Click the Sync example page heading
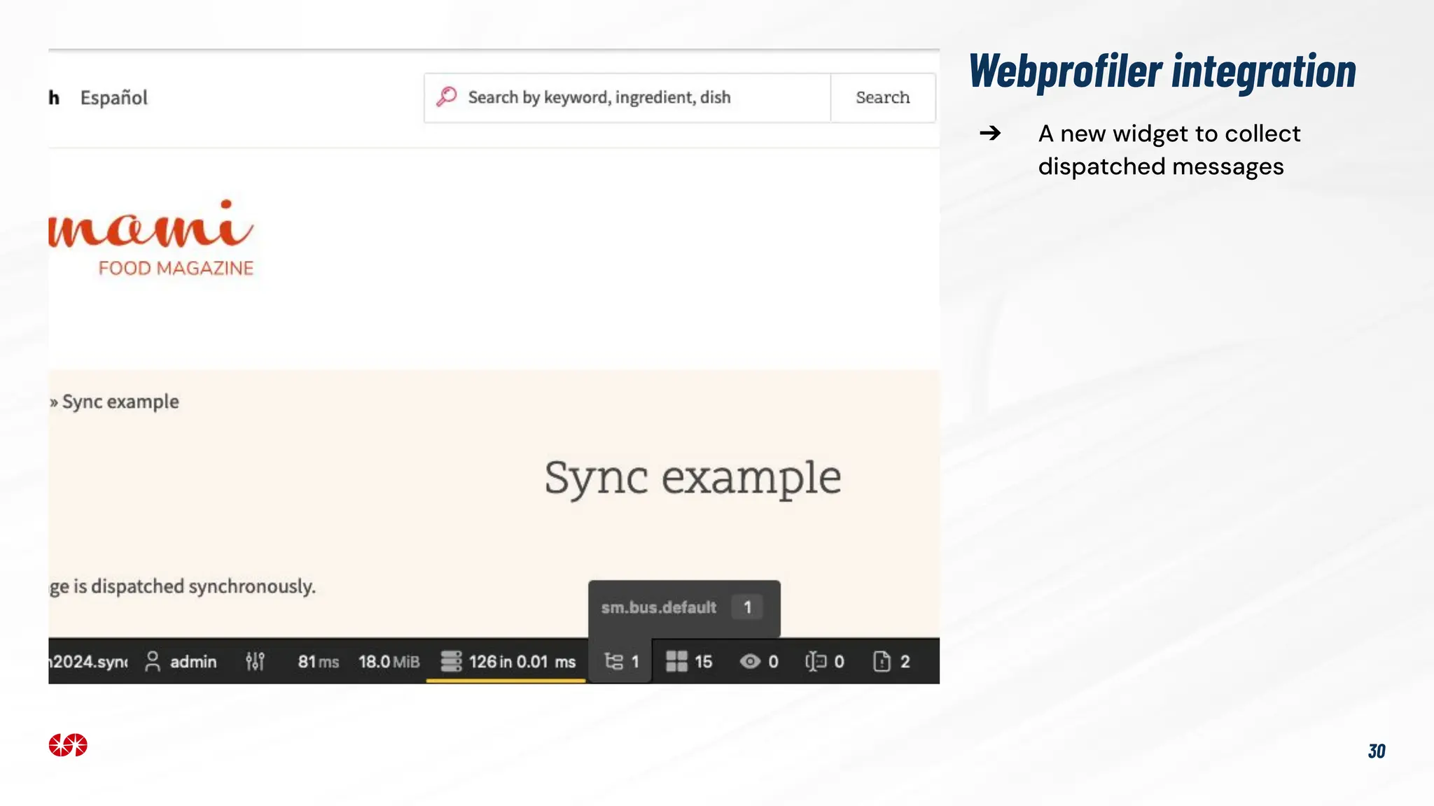 tap(692, 479)
